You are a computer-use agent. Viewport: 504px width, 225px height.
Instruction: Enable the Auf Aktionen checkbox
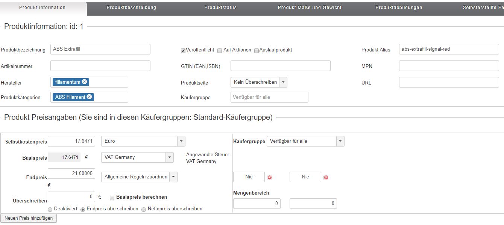point(220,50)
